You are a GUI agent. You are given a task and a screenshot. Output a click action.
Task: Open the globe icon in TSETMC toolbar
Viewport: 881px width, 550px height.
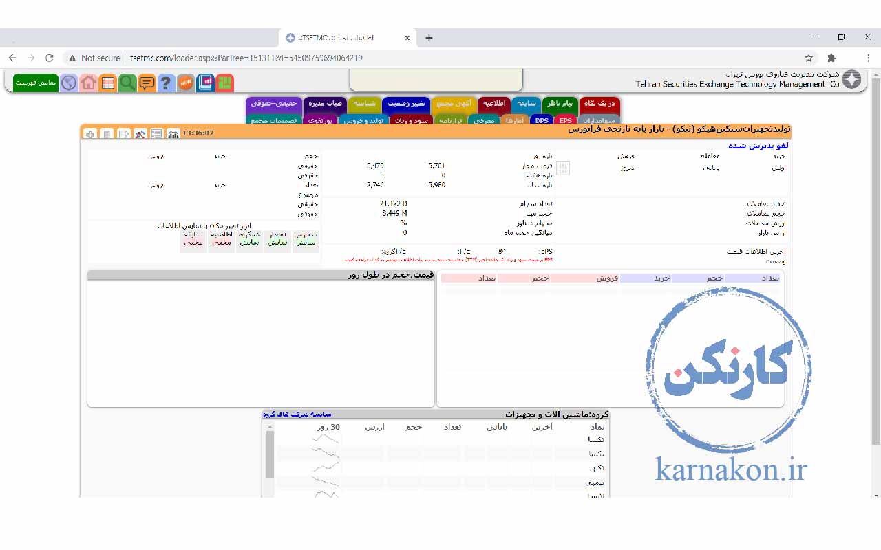coord(69,83)
